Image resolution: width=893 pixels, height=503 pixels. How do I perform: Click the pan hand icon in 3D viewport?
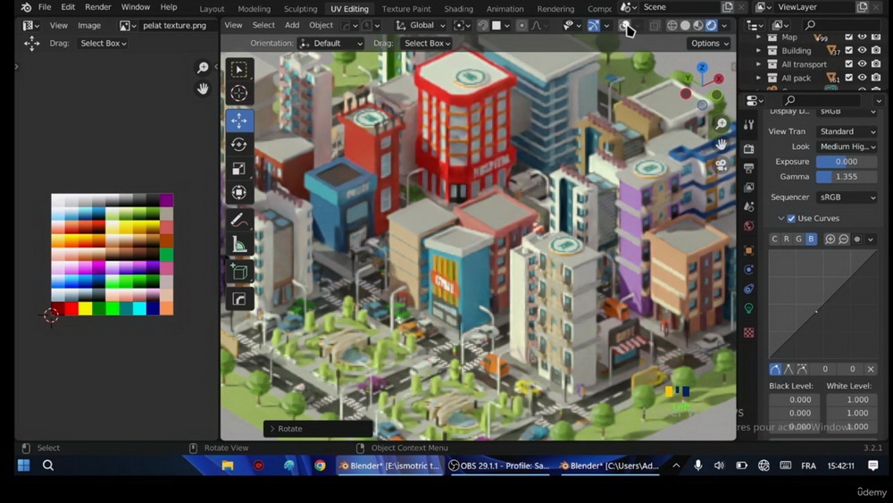pyautogui.click(x=722, y=144)
